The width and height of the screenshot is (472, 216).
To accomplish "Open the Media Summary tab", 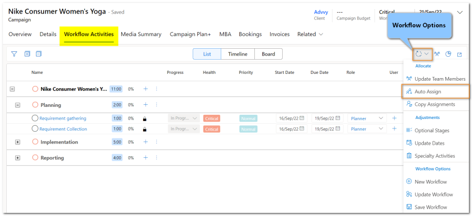I will [141, 35].
